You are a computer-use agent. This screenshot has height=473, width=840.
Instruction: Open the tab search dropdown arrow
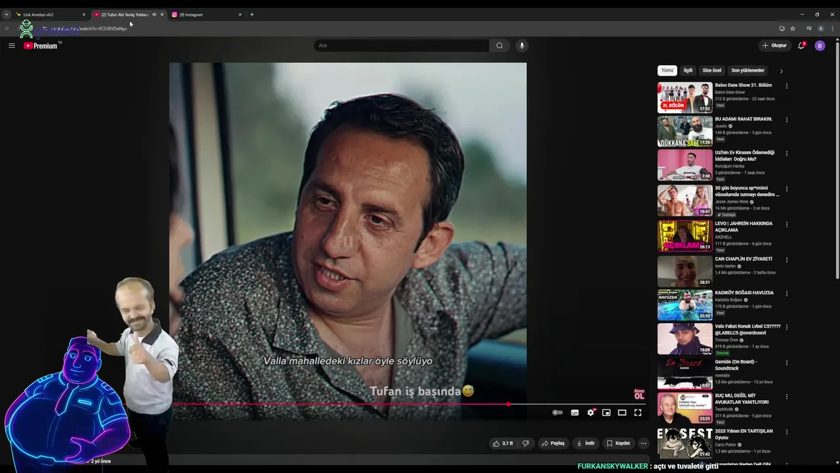click(7, 14)
